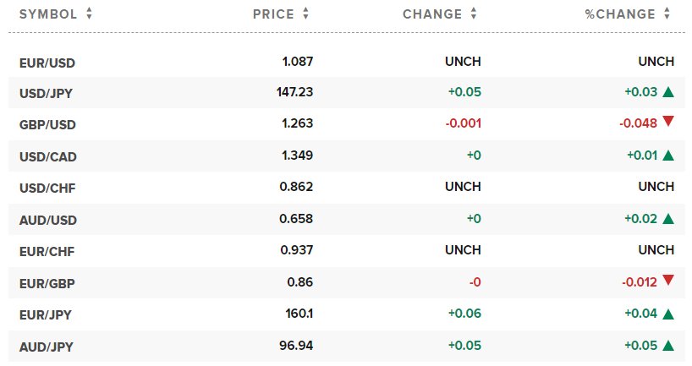Screen dimensions: 692x366
Task: Sort table by the SYMBOL sort arrows
Action: [90, 14]
